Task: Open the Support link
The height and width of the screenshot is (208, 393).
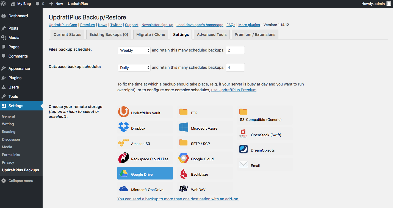Action: pos(132,25)
